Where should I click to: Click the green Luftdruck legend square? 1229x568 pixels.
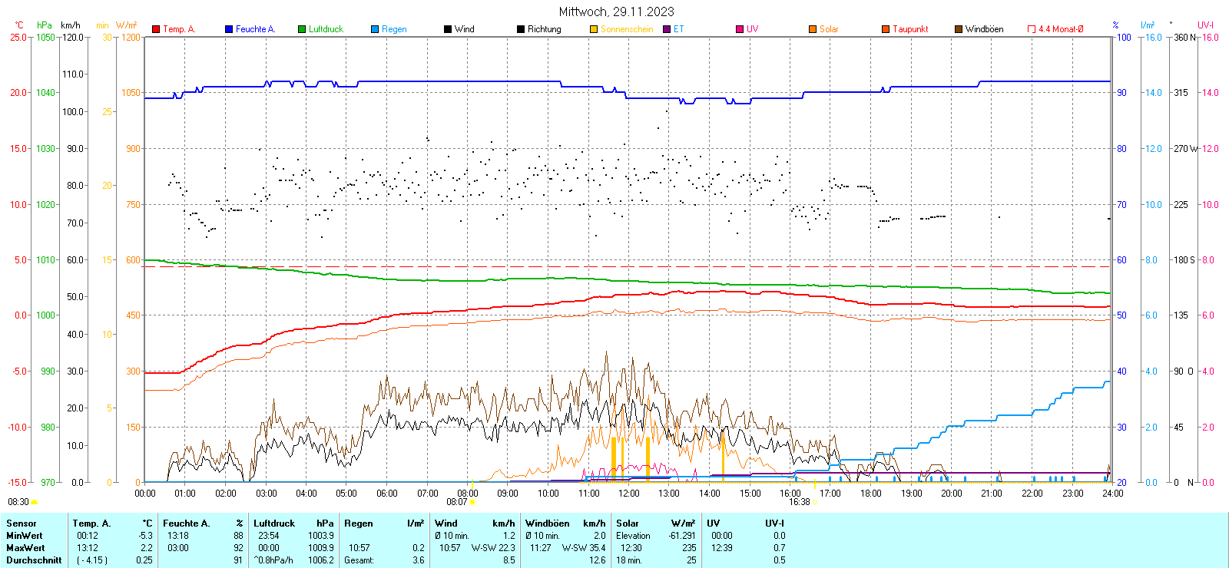[302, 29]
